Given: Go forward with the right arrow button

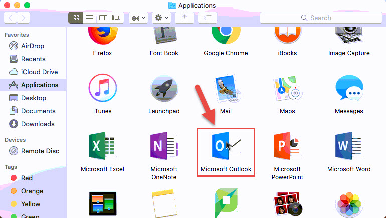Looking at the screenshot, I should (23, 18).
